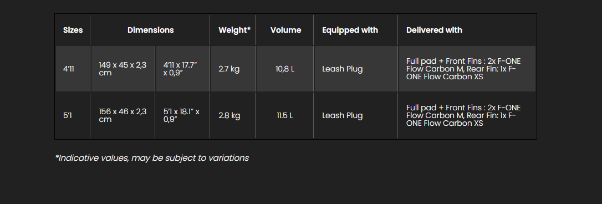The image size is (602, 204).
Task: Select the 5'1 size cell
Action: click(73, 115)
